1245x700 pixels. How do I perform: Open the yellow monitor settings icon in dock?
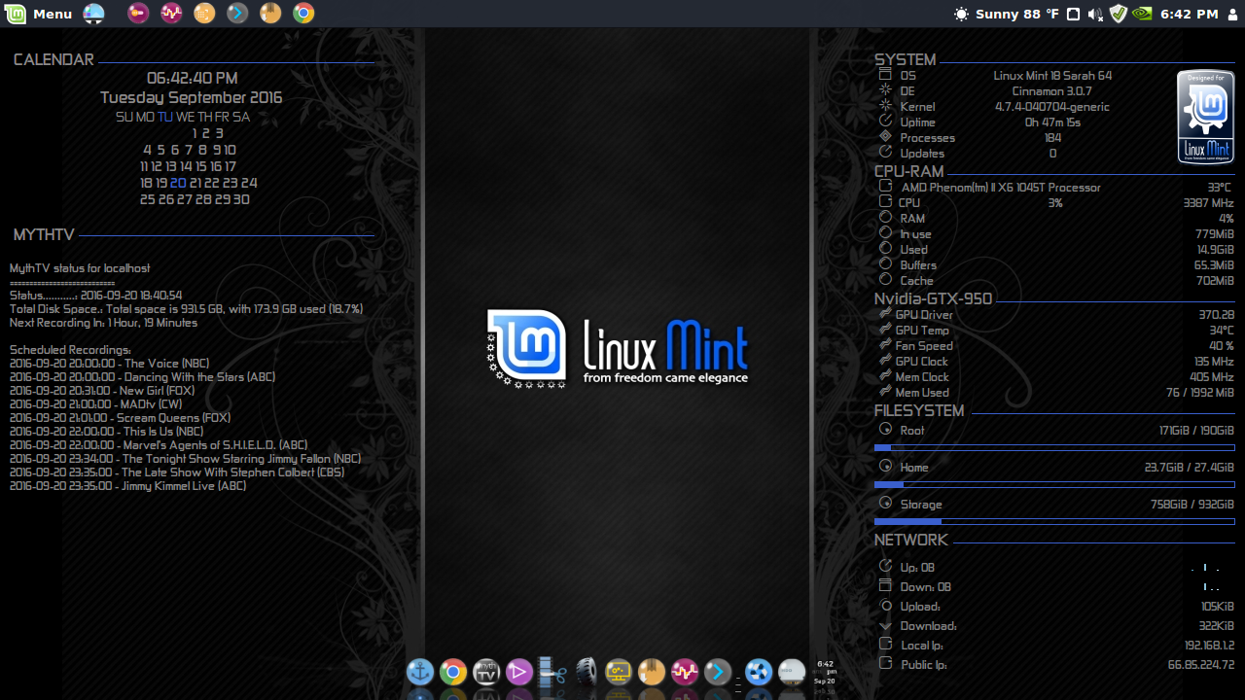(x=619, y=672)
